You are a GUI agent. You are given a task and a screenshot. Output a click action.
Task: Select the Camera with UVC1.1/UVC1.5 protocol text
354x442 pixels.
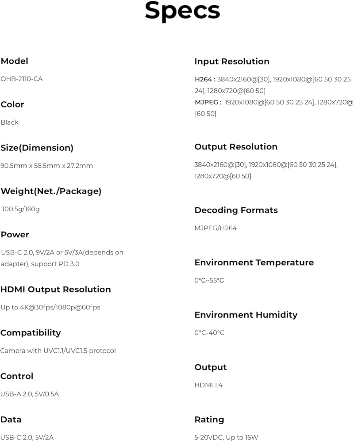pos(58,351)
